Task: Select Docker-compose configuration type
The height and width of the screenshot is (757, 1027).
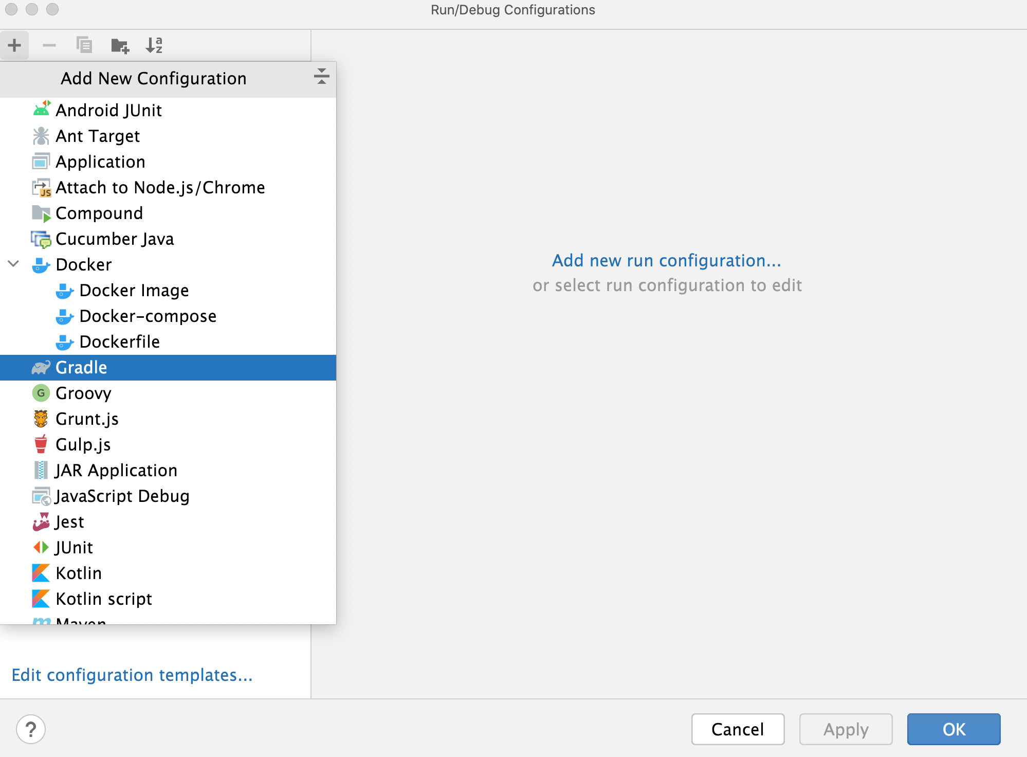Action: [x=148, y=316]
